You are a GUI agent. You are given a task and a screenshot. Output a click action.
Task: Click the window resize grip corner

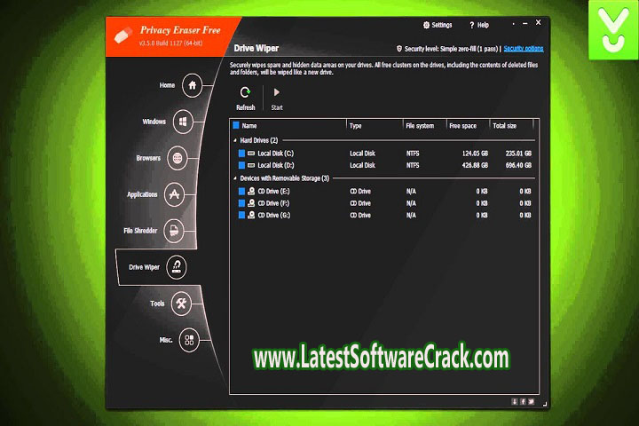point(545,404)
